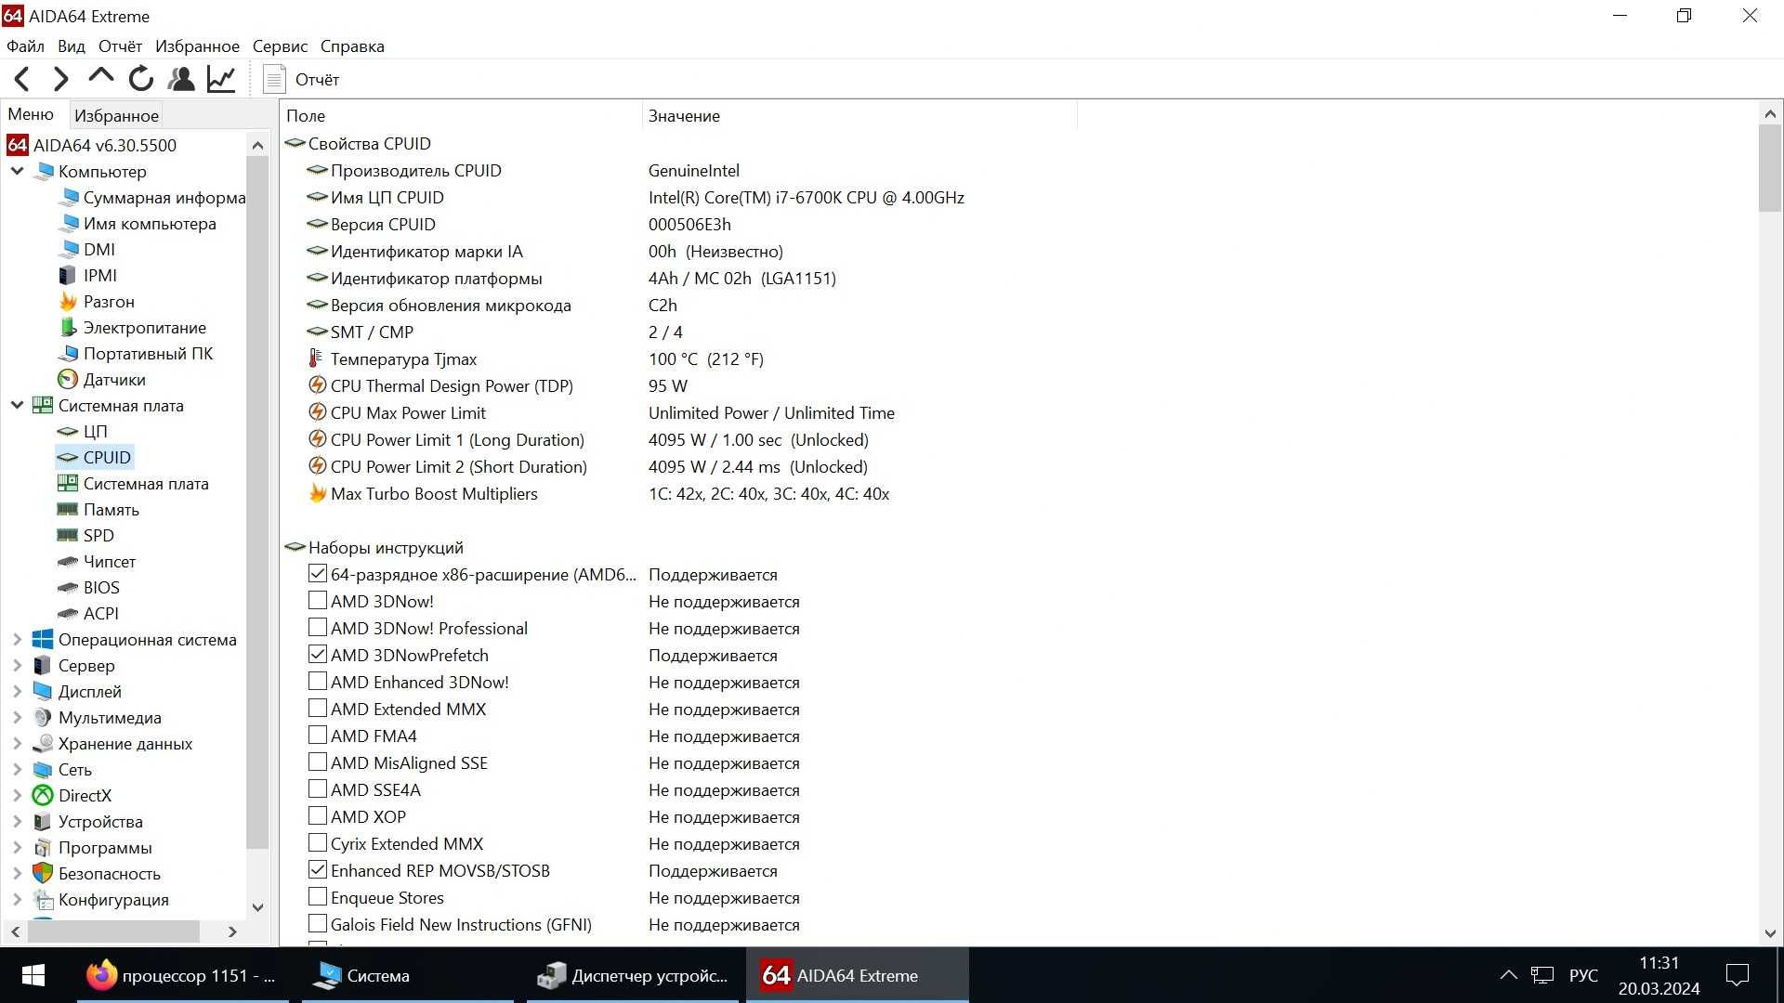Viewport: 1784px width, 1003px height.
Task: Toggle the AMD FMA4 checkbox
Action: coord(318,736)
